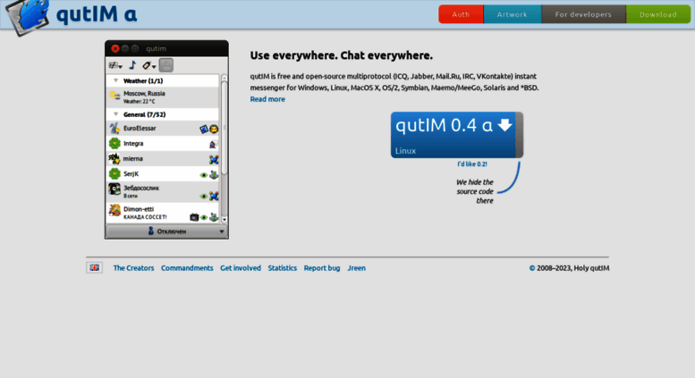Viewport: 695px width, 378px height.
Task: Click the General (7/52) group header text
Action: pos(145,114)
